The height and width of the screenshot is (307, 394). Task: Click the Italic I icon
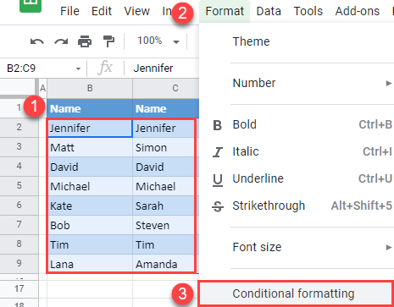[x=218, y=152]
